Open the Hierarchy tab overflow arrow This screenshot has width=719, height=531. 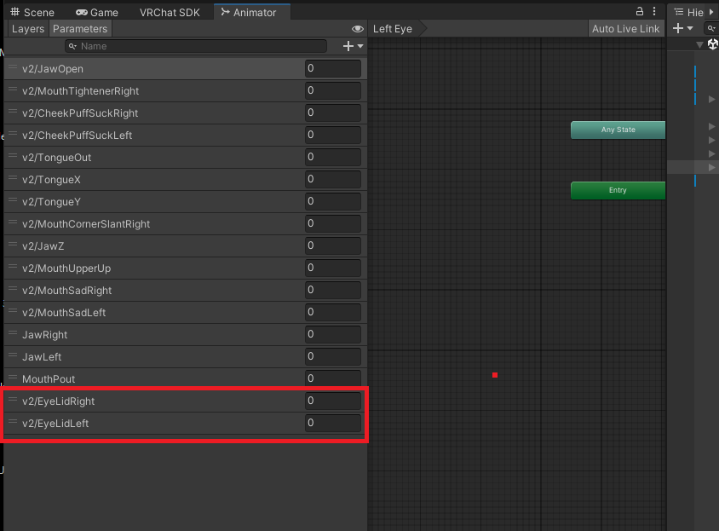(x=711, y=12)
